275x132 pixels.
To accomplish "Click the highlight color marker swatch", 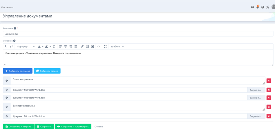I will pyautogui.click(x=46, y=47).
